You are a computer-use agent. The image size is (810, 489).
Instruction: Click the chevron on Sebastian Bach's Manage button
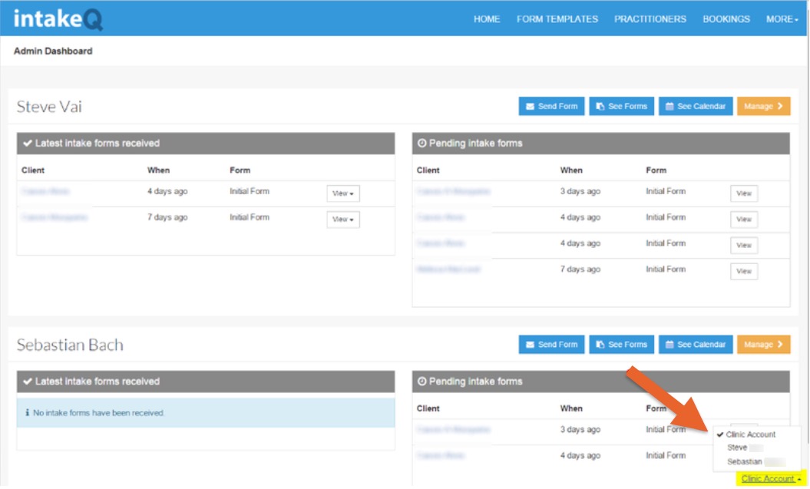[780, 345]
